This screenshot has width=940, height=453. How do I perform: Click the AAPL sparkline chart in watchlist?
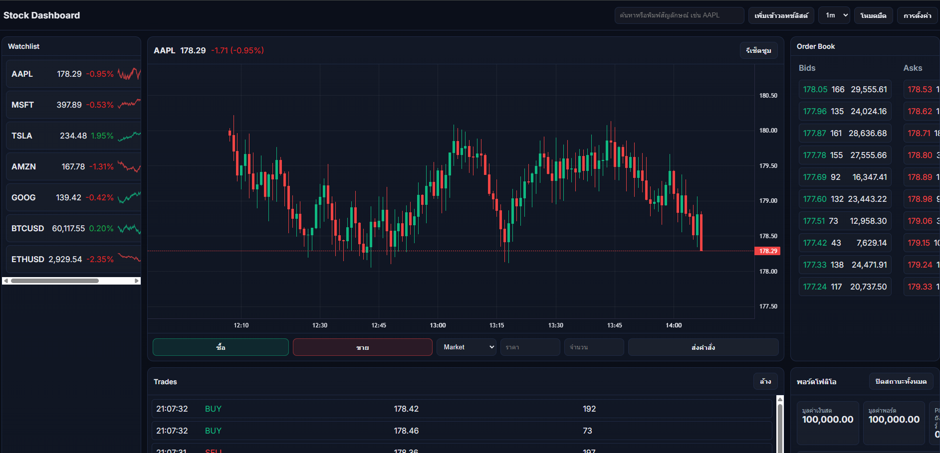129,74
